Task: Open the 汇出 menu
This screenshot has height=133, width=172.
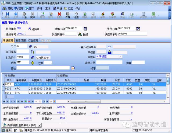Action: pyautogui.click(x=68, y=8)
